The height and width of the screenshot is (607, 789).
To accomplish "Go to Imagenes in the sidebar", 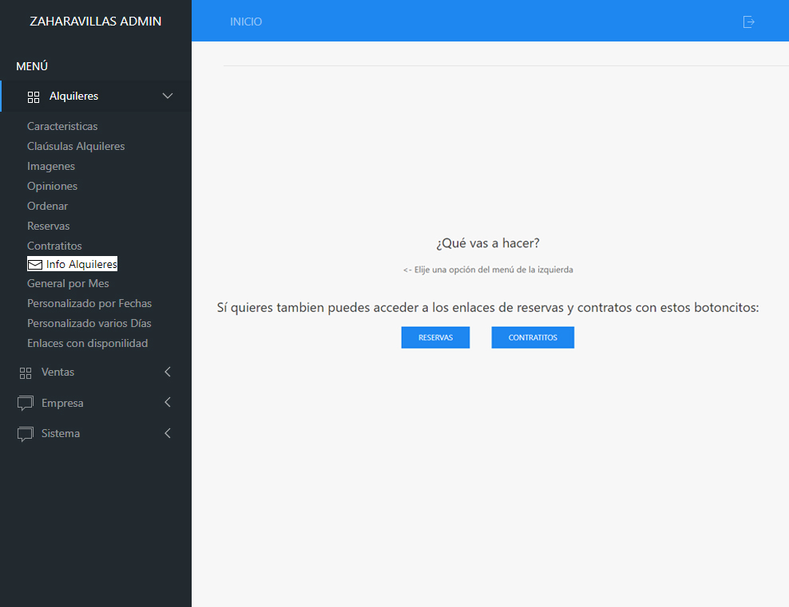I will [51, 166].
